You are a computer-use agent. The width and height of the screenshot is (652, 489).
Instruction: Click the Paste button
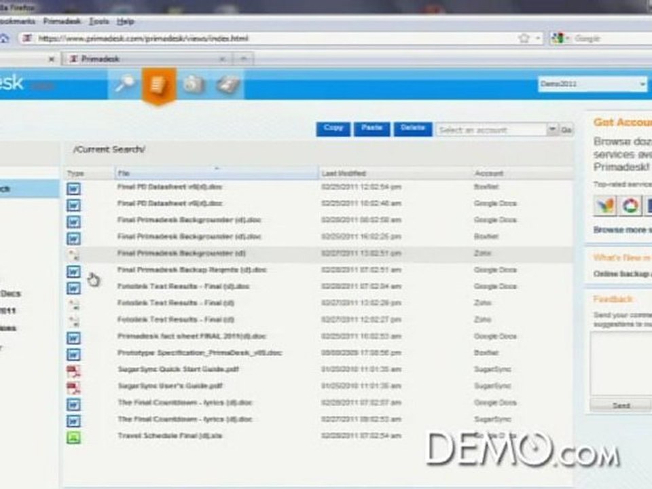pyautogui.click(x=372, y=129)
